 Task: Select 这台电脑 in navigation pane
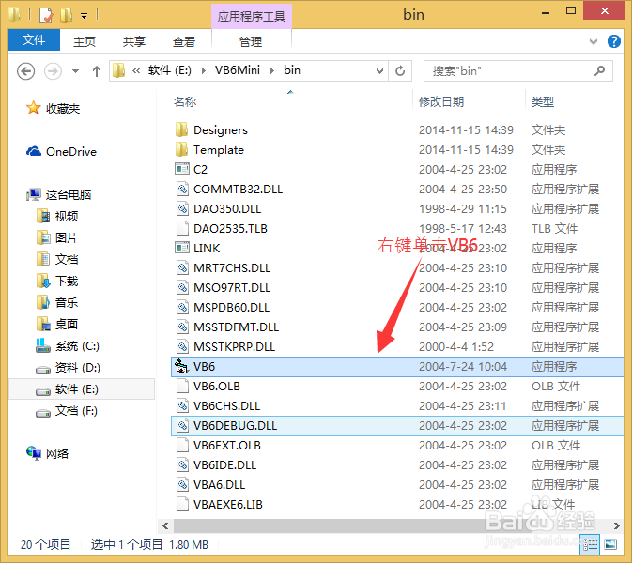coord(69,195)
